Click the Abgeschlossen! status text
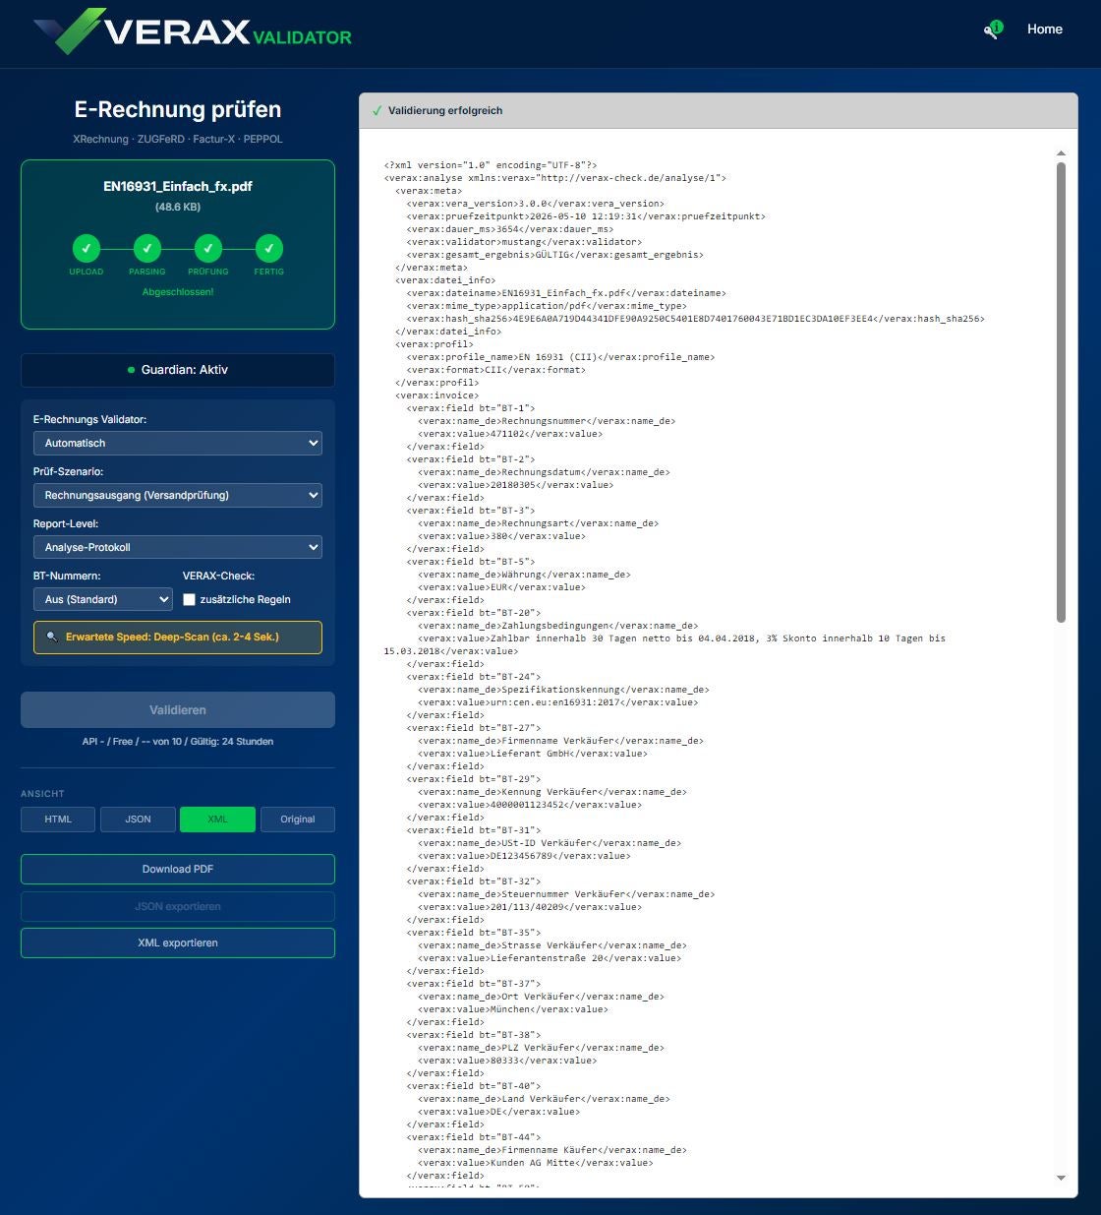Viewport: 1101px width, 1215px height. pos(178,292)
